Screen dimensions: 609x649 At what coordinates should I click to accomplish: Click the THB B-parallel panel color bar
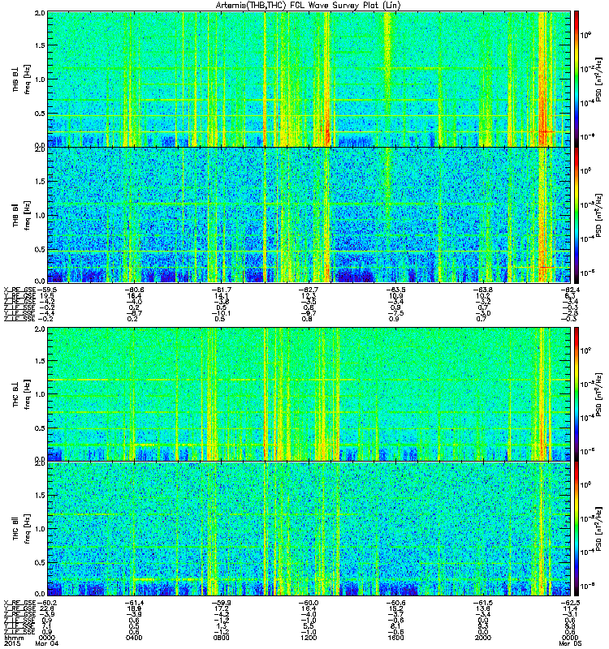pos(577,215)
